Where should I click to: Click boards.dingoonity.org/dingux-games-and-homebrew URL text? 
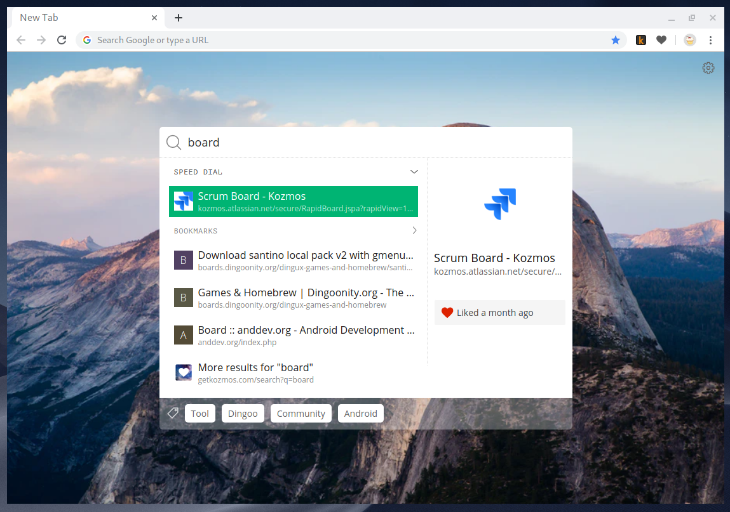click(x=292, y=305)
